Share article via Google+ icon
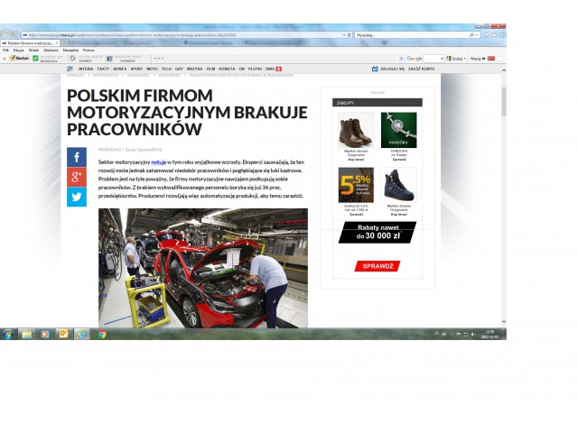The width and height of the screenshot is (578, 433). click(x=77, y=177)
